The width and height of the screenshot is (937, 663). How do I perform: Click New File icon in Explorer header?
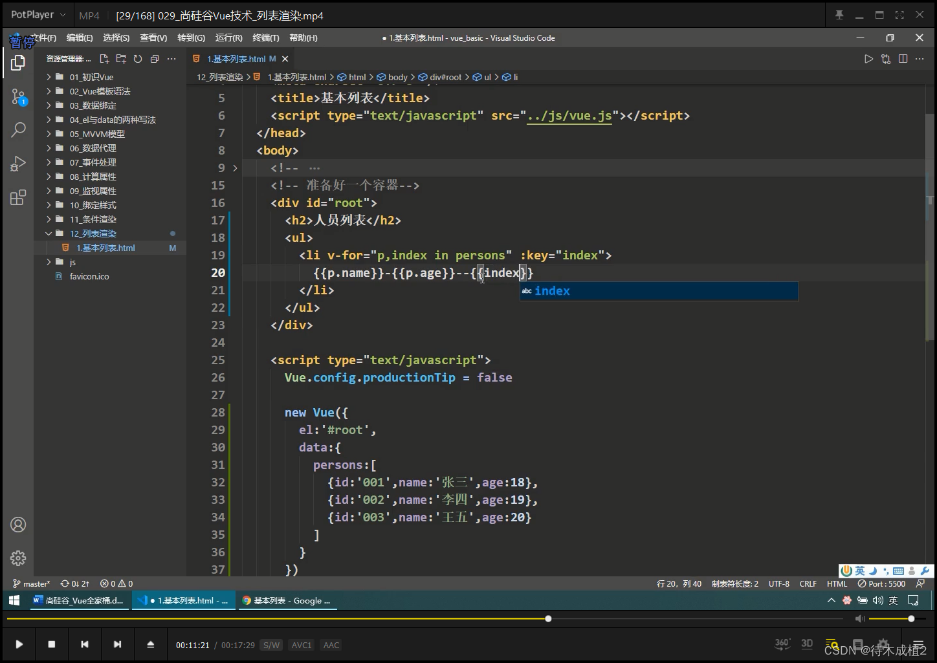tap(104, 59)
